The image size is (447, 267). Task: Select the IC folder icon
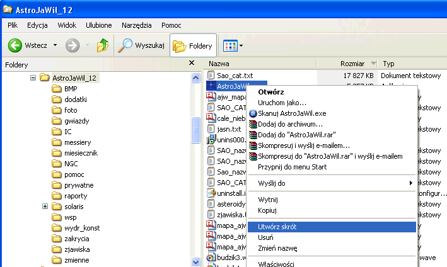(57, 132)
